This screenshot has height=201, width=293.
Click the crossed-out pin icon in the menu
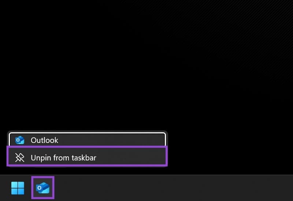coord(20,158)
